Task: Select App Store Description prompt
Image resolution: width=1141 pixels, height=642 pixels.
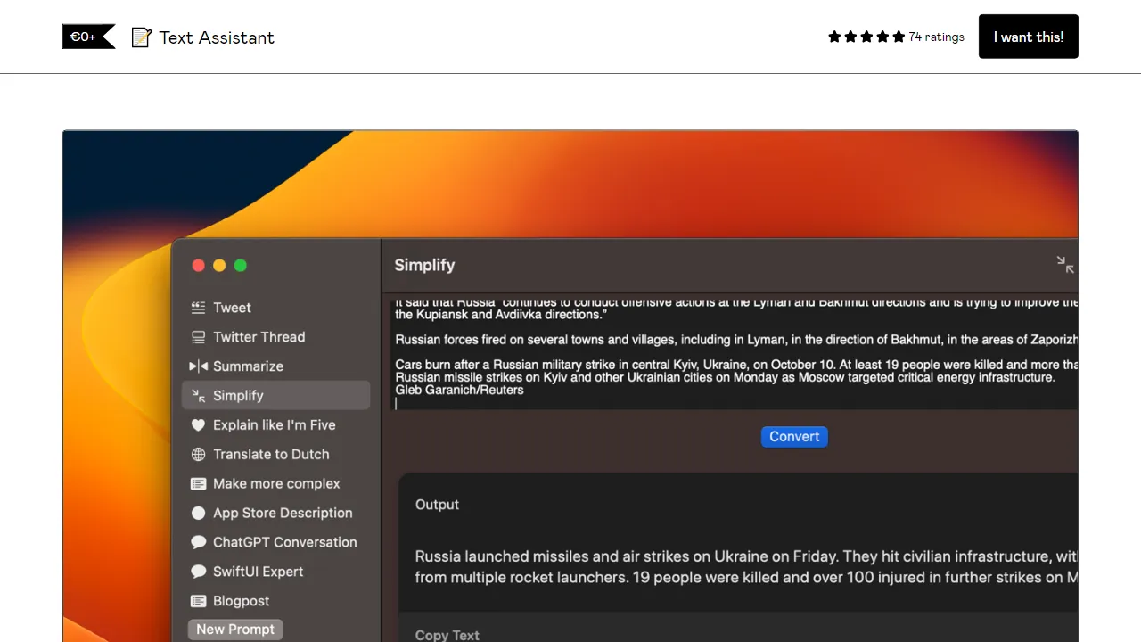Action: click(275, 514)
